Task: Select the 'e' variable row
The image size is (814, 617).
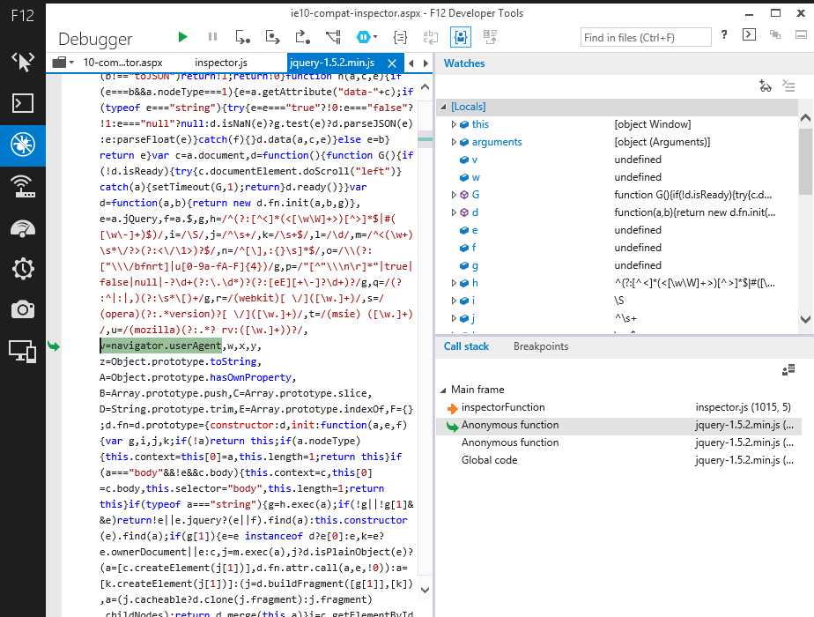Action: tap(618, 230)
